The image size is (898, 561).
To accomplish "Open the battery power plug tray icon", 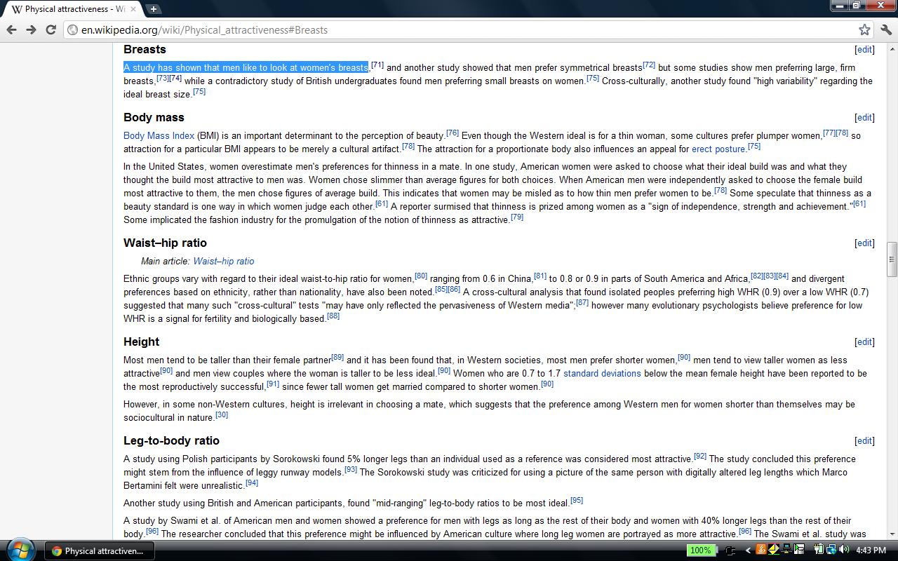I will (x=818, y=550).
